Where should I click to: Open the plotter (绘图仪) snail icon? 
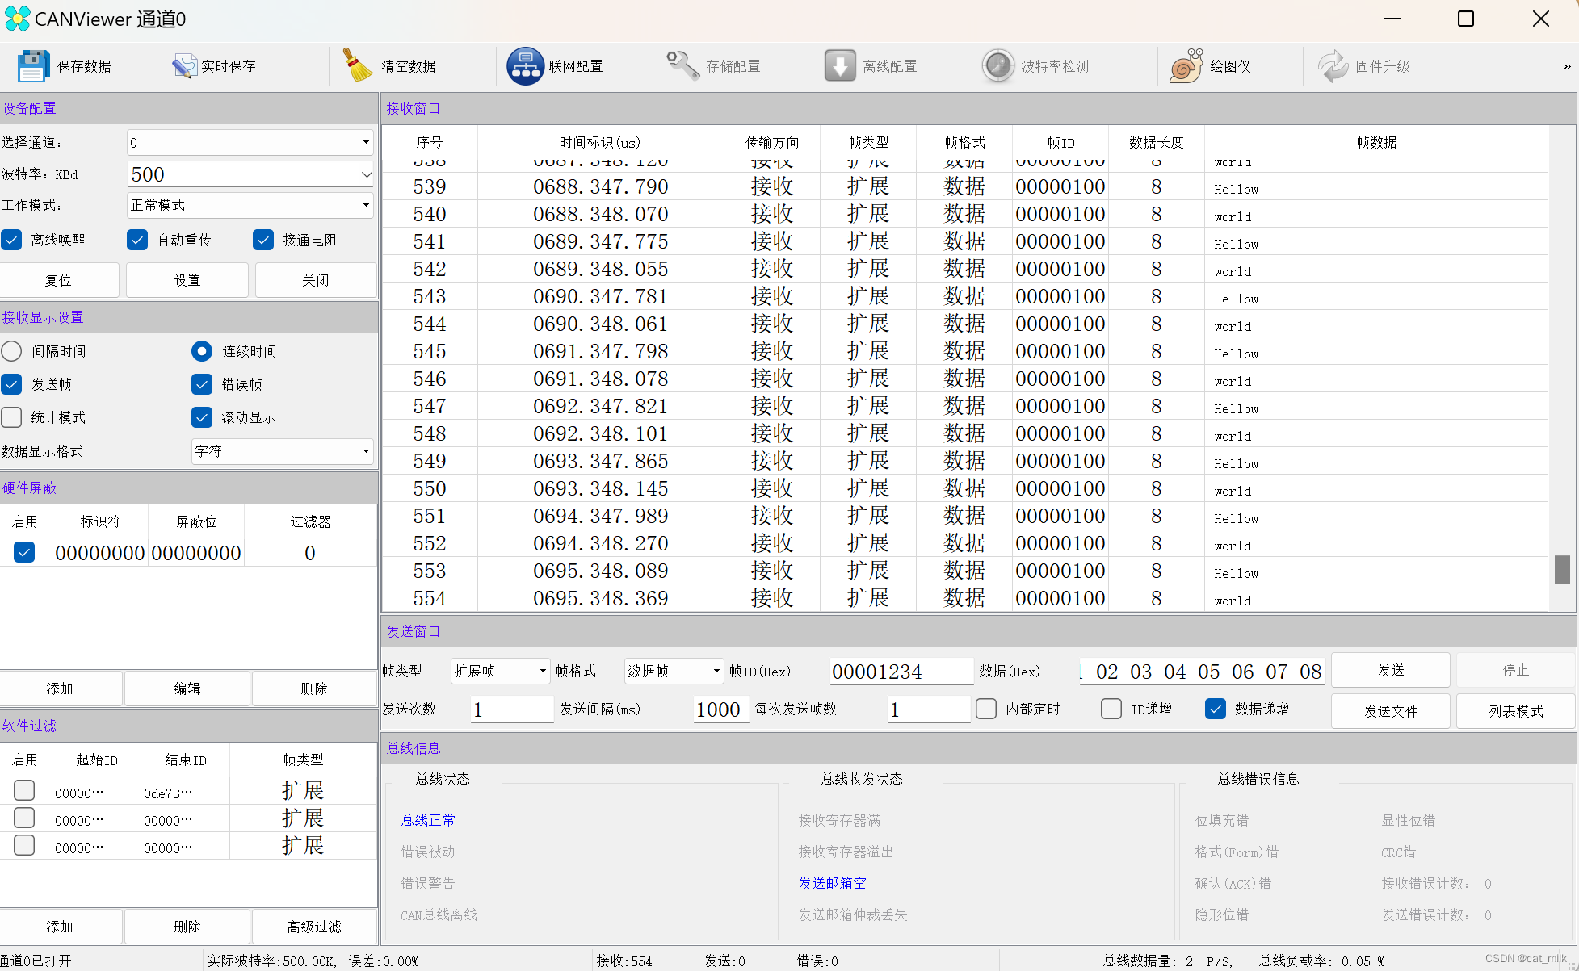pos(1186,66)
